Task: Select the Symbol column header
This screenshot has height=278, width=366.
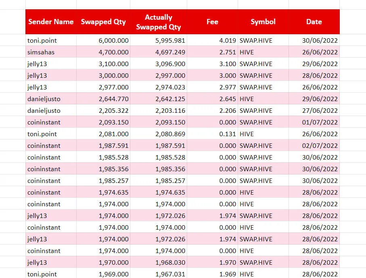Action: point(263,22)
